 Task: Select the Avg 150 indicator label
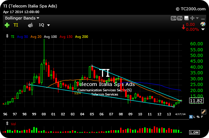click(x=66, y=37)
